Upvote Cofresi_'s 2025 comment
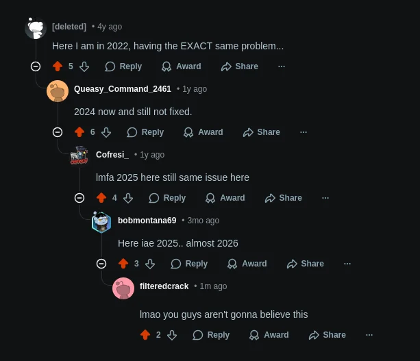Image resolution: width=420 pixels, height=361 pixels. coord(101,198)
